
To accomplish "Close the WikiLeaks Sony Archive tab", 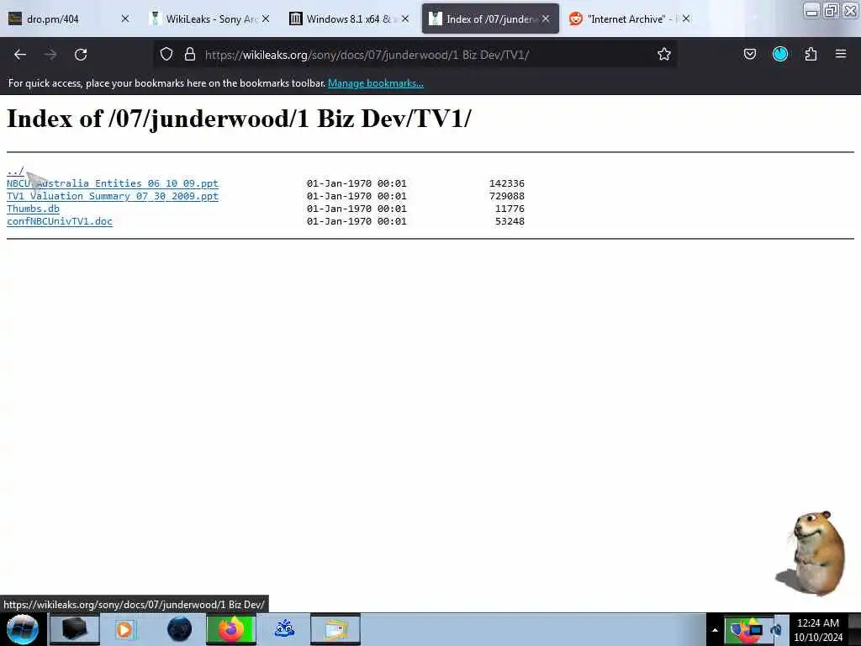I will [x=266, y=19].
